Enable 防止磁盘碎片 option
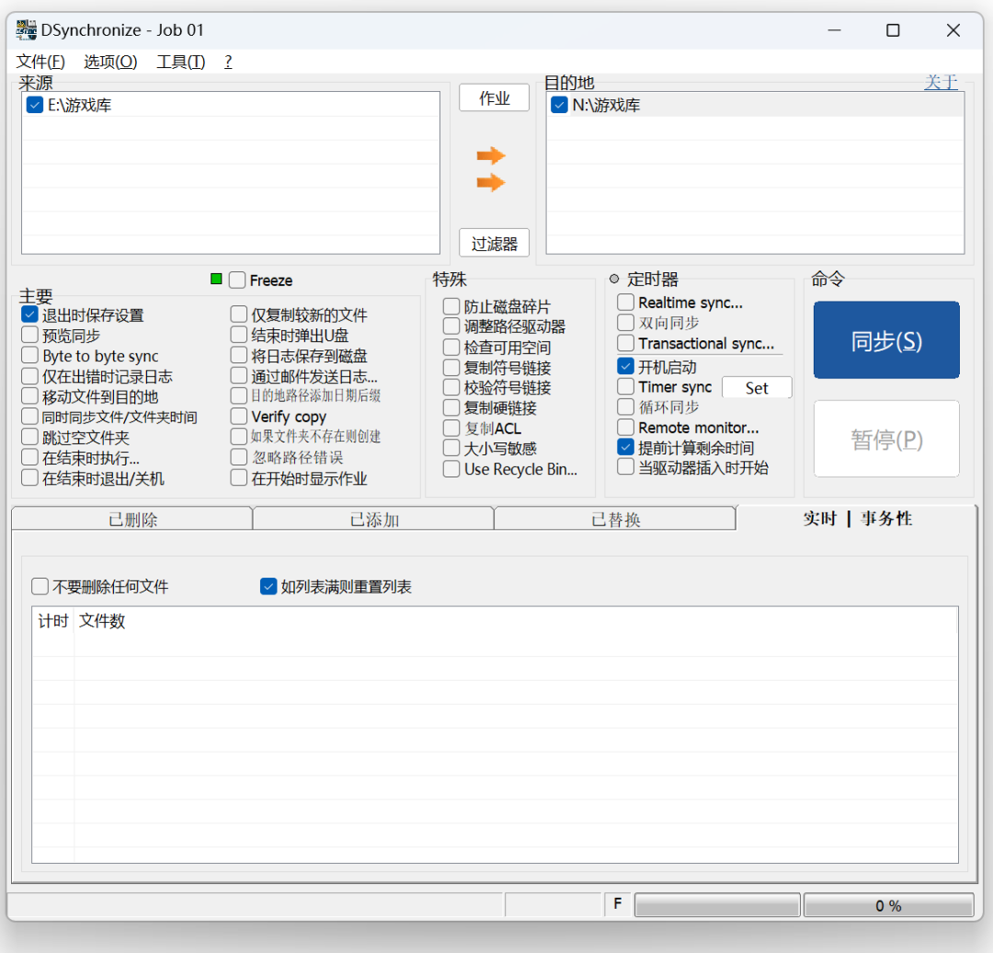 (451, 306)
